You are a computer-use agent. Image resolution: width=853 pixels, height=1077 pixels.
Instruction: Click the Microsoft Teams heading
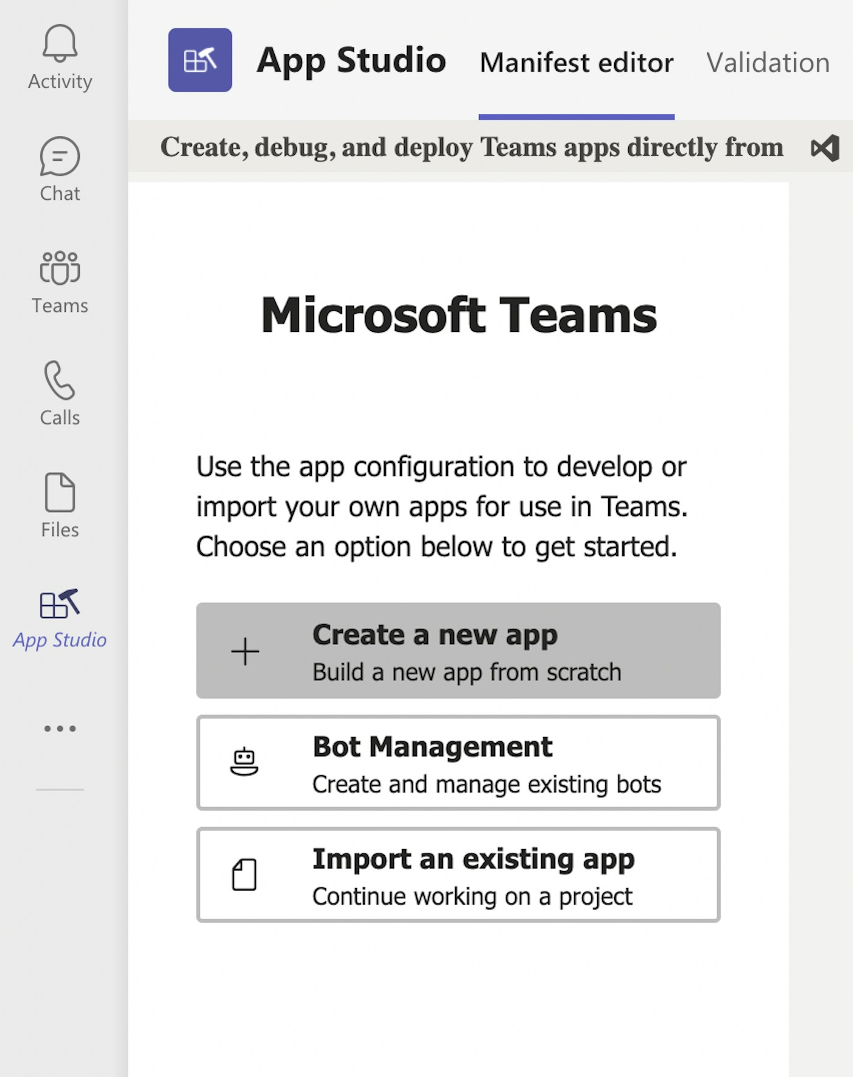[459, 315]
